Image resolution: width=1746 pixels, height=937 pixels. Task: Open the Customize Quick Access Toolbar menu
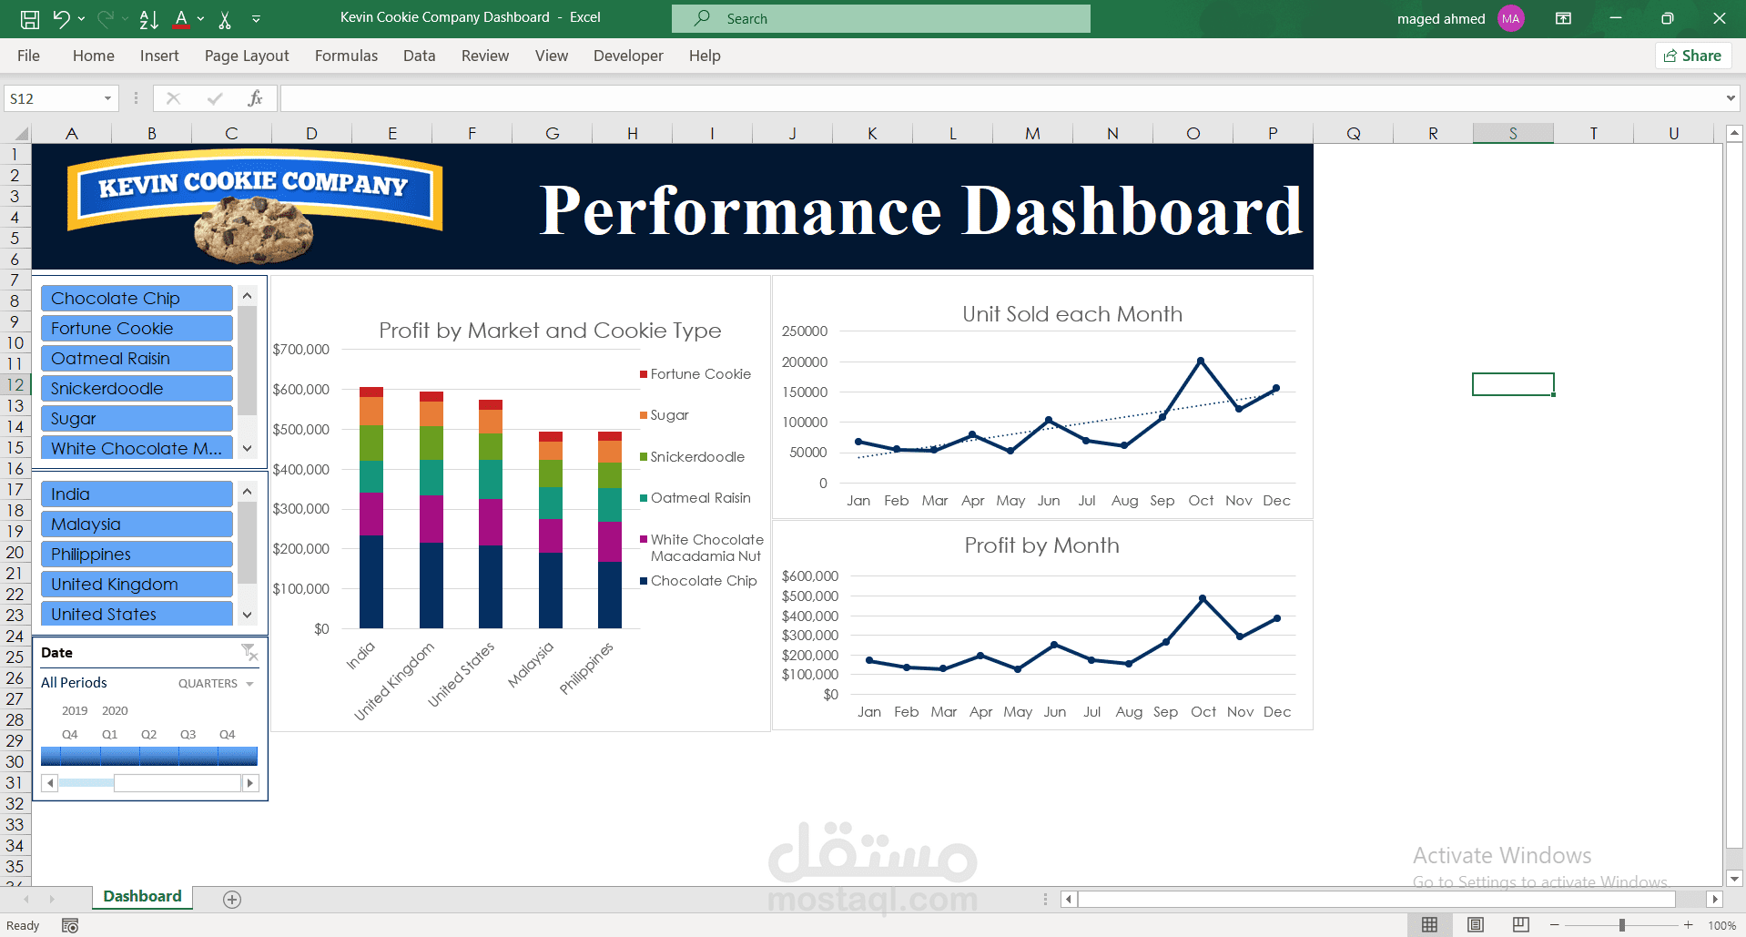pyautogui.click(x=256, y=18)
